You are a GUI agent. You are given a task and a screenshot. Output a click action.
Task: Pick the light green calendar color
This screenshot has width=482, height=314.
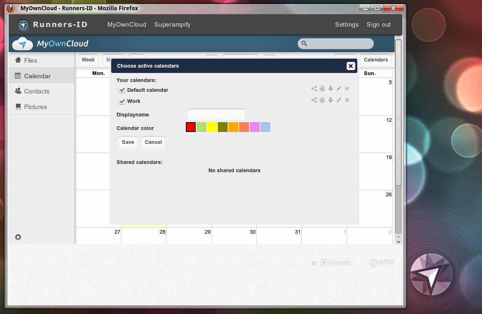click(x=201, y=127)
